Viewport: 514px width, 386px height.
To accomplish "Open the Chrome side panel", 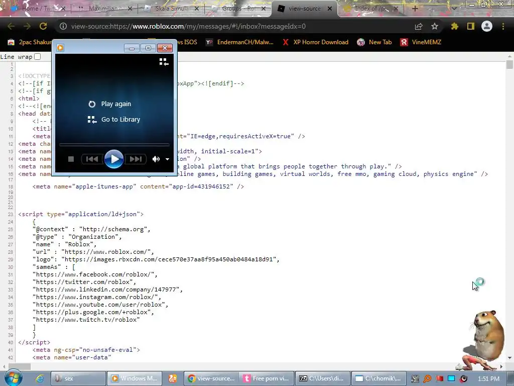I will tap(471, 26).
